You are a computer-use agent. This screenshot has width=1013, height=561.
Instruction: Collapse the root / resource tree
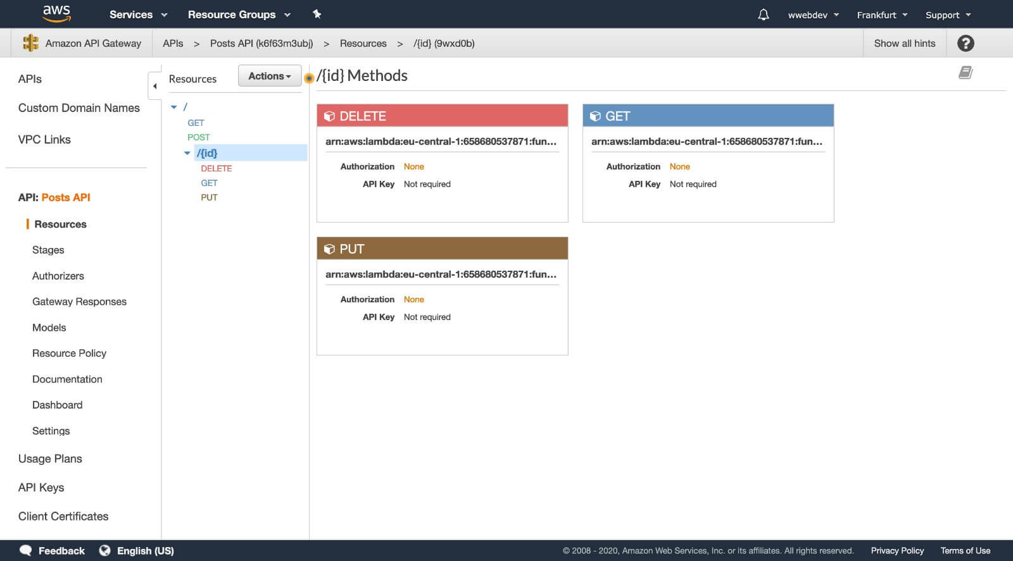pos(174,108)
